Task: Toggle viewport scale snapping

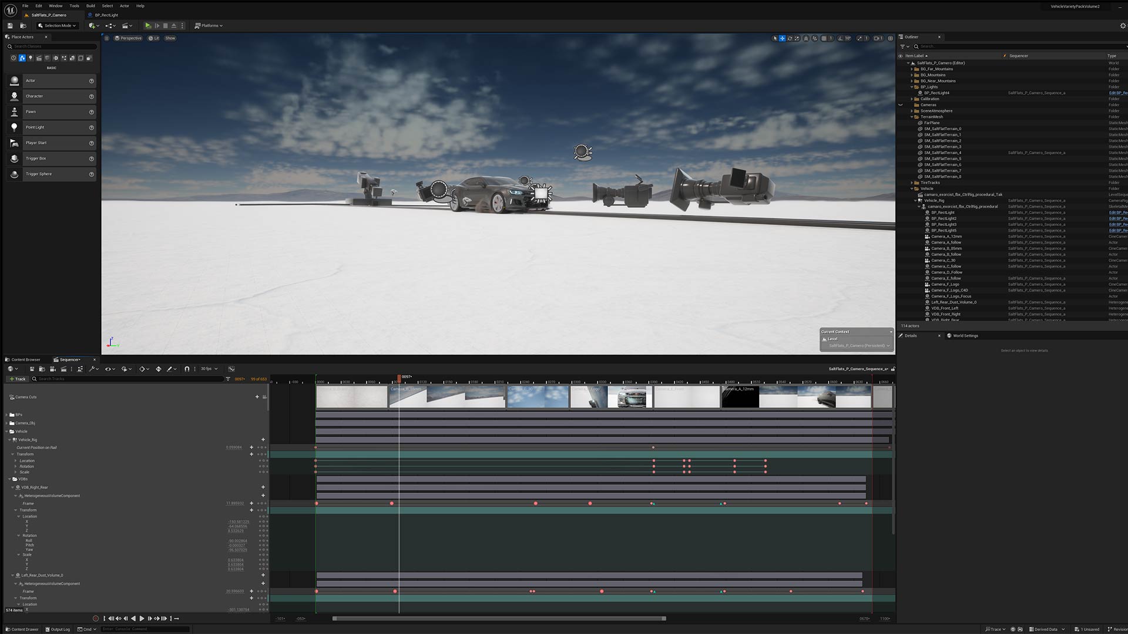Action: click(x=860, y=38)
